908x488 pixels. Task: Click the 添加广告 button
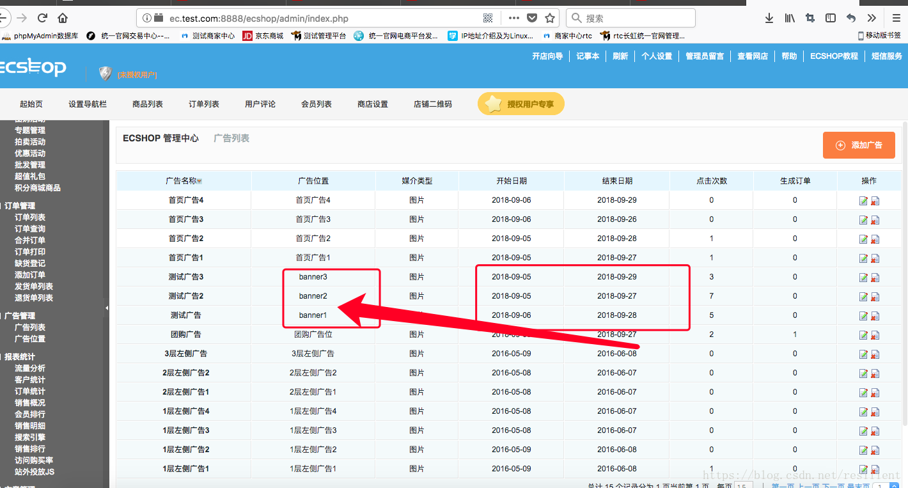click(859, 145)
